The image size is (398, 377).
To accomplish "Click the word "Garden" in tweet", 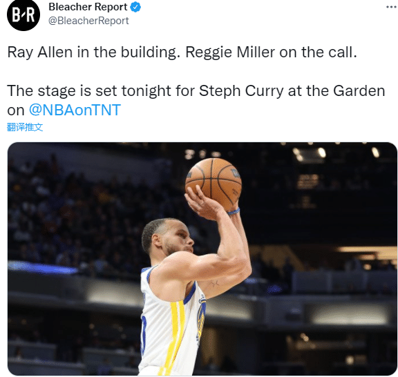I will click(359, 91).
